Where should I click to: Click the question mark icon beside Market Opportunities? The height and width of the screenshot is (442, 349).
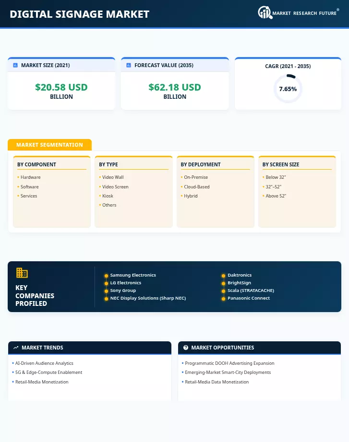[x=185, y=348]
